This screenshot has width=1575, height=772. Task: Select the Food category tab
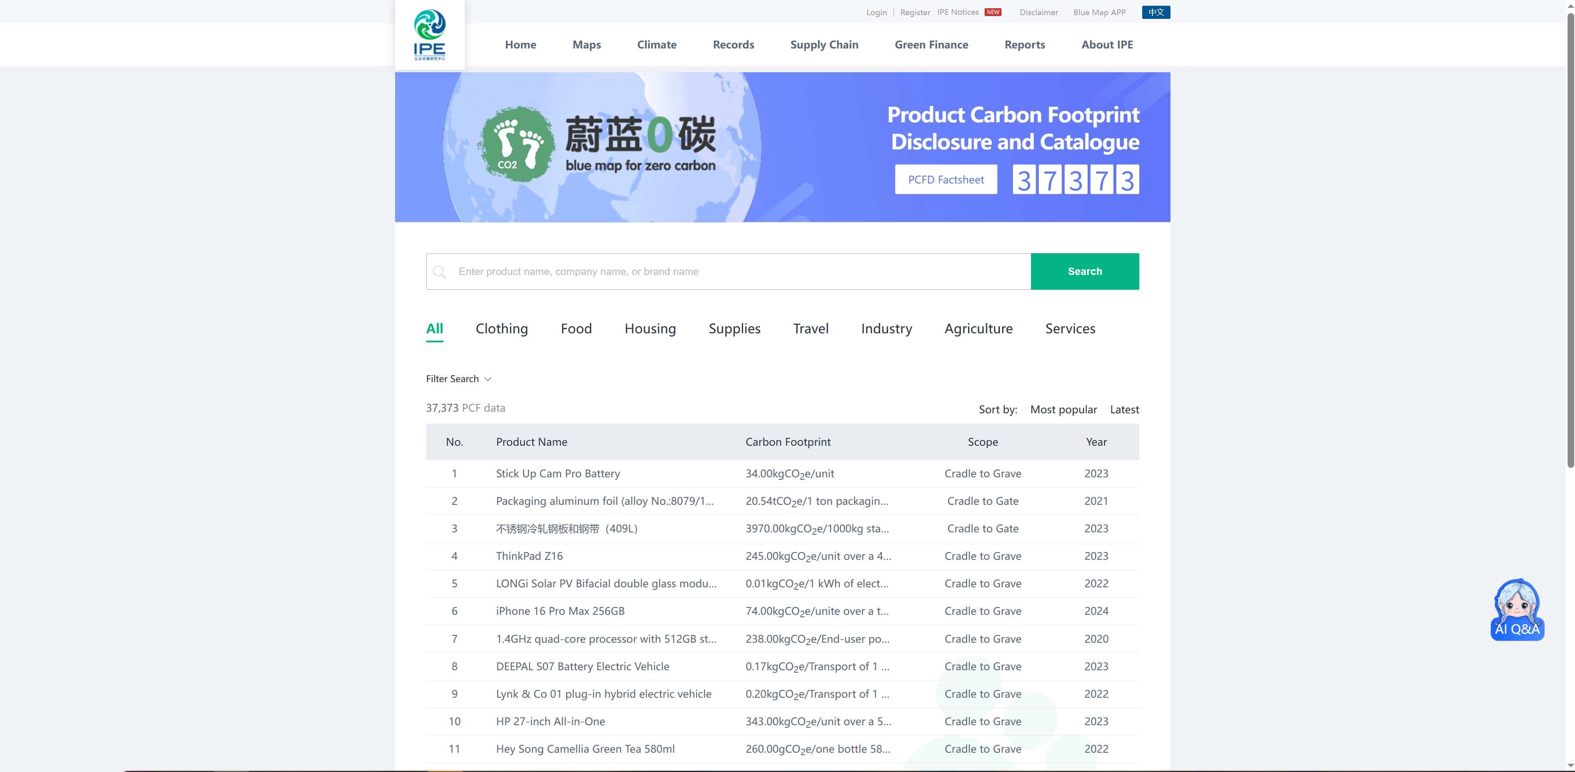click(576, 328)
